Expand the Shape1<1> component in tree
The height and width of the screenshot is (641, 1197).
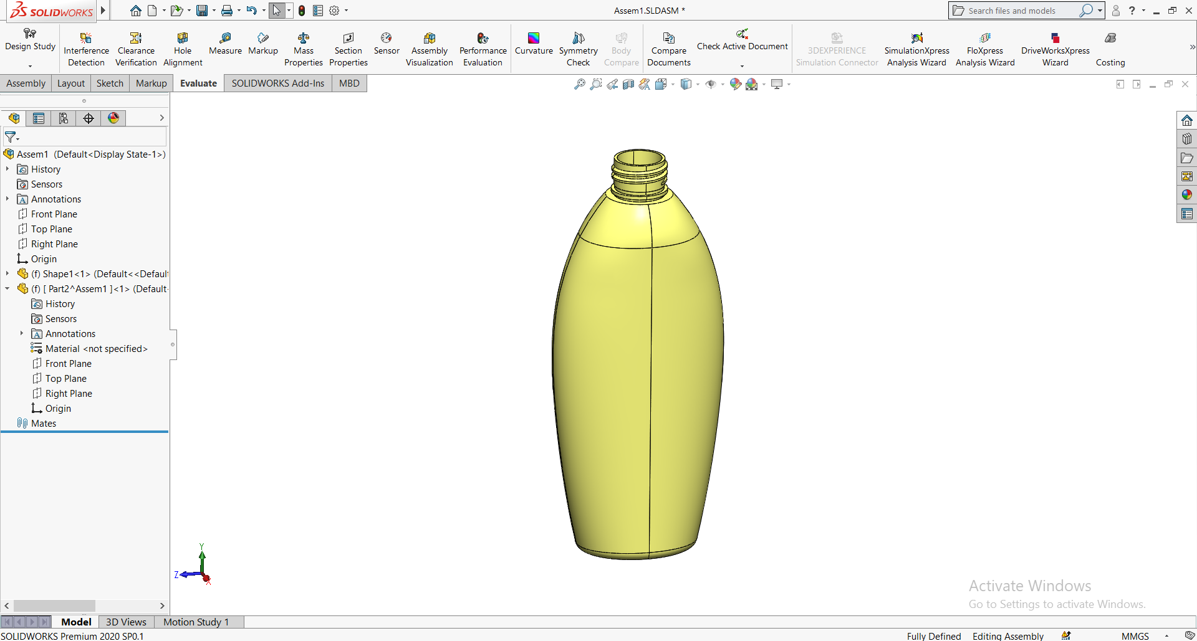point(7,273)
